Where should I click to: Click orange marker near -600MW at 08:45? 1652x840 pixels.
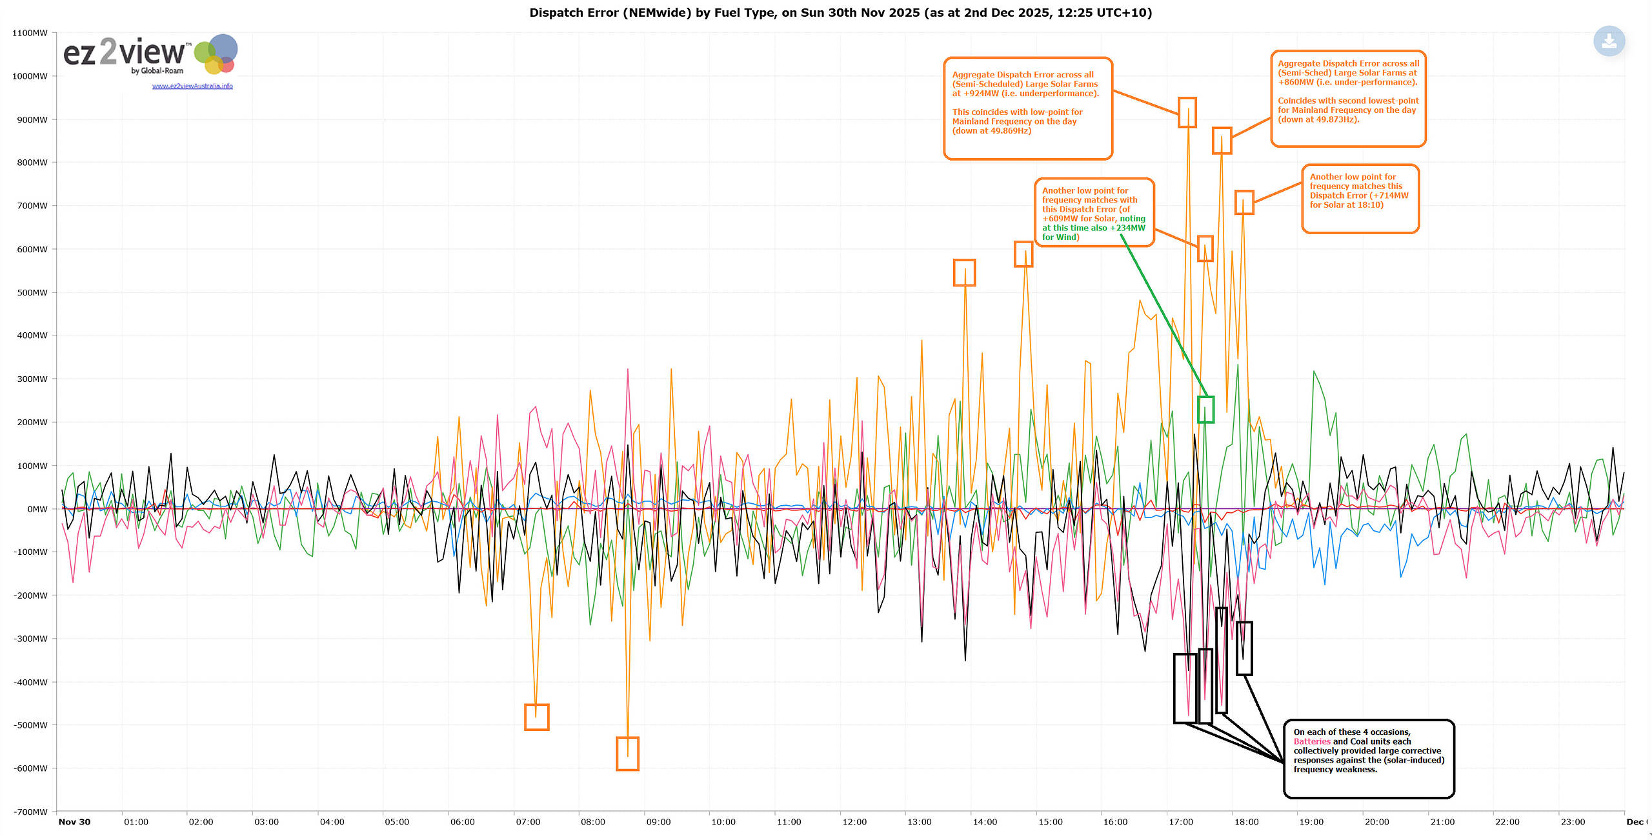[627, 753]
